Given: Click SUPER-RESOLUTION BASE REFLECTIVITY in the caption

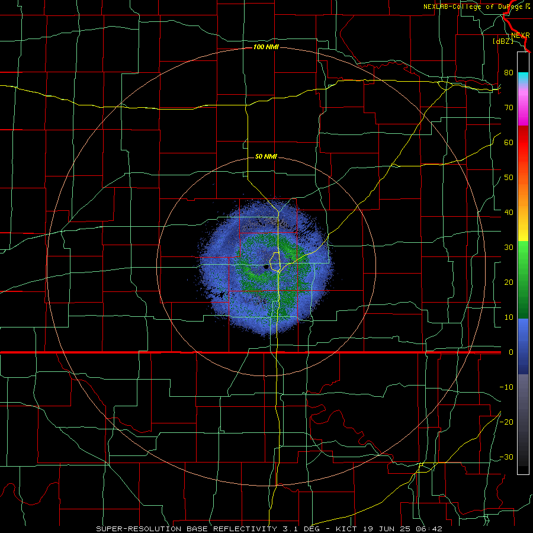Looking at the screenshot, I should pyautogui.click(x=185, y=529).
